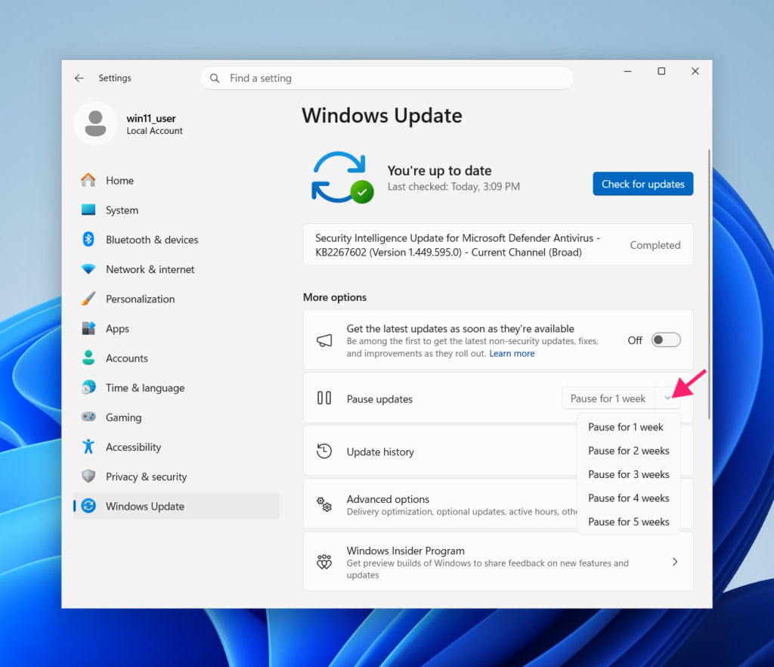Screen dimensions: 774x667
Task: Click the back arrow in Settings header
Action: coord(79,78)
